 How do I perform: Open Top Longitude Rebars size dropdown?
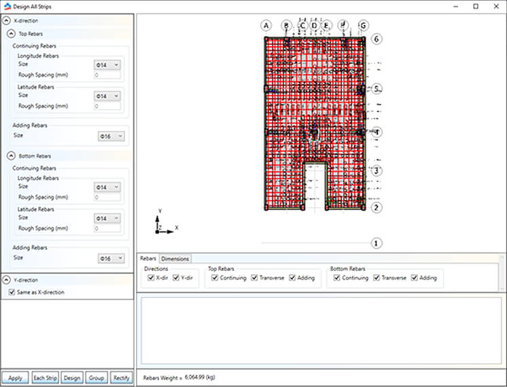point(109,64)
